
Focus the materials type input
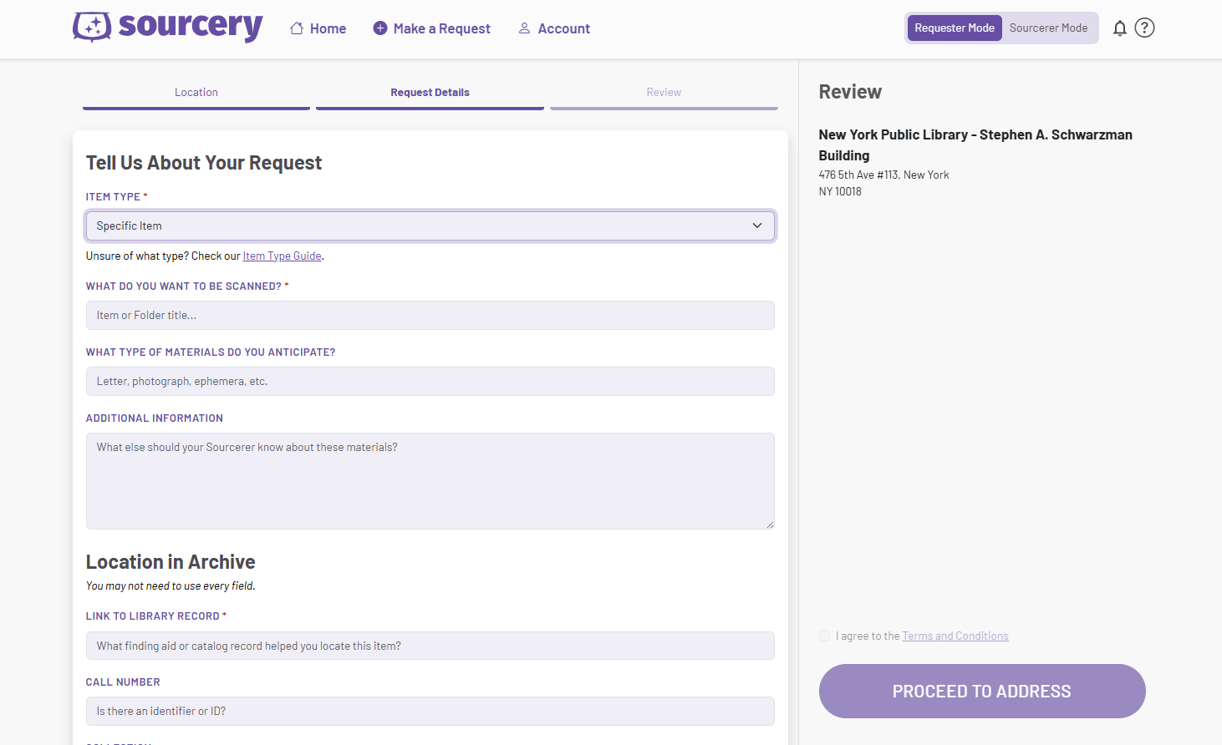click(x=430, y=381)
